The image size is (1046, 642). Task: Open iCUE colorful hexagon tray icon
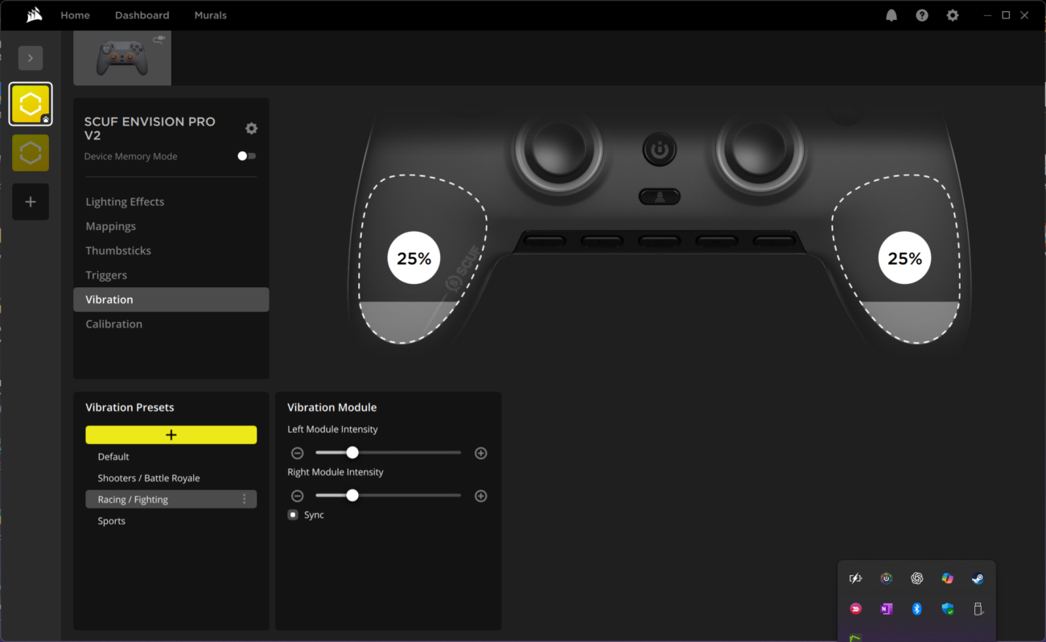(886, 578)
